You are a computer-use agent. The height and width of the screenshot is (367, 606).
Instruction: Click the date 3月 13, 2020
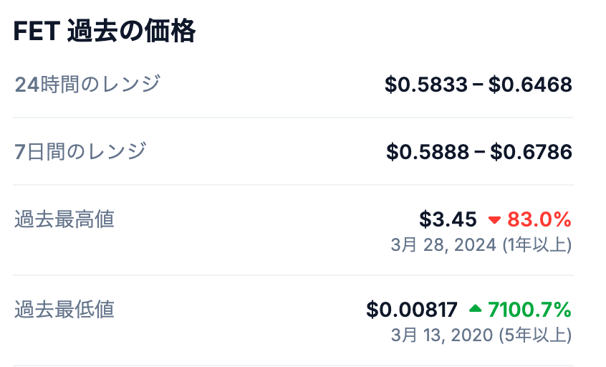443,335
